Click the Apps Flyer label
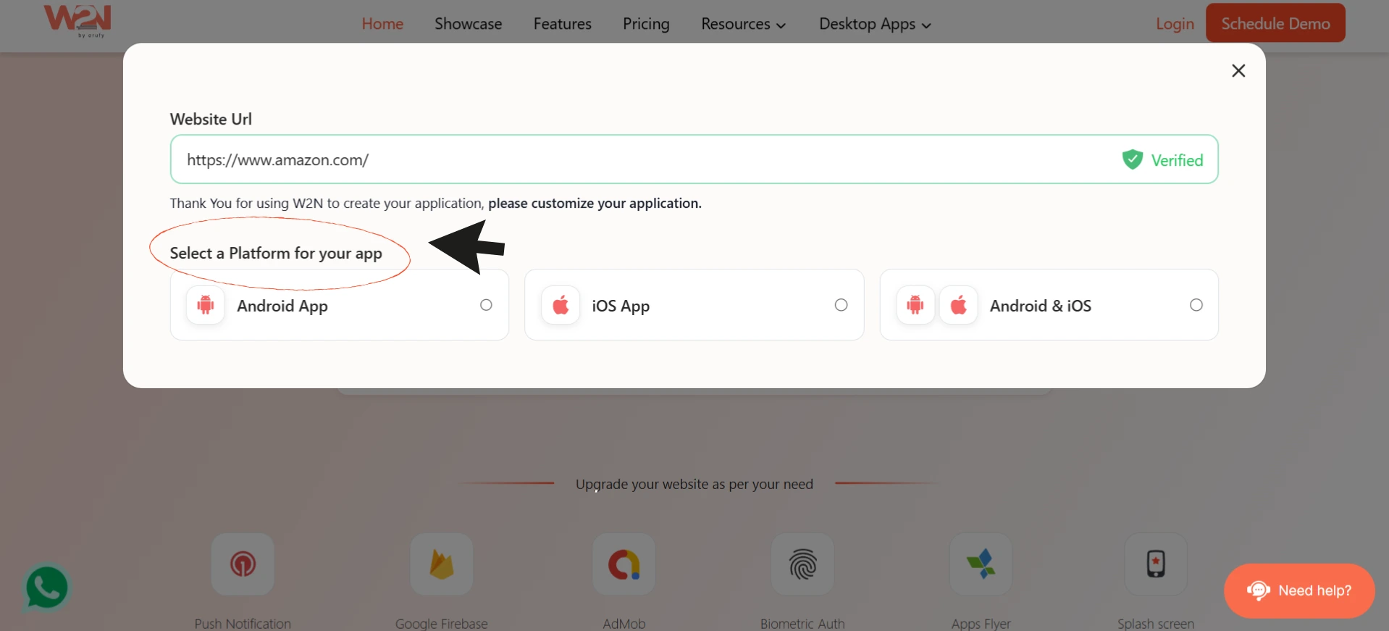The height and width of the screenshot is (631, 1389). click(981, 624)
